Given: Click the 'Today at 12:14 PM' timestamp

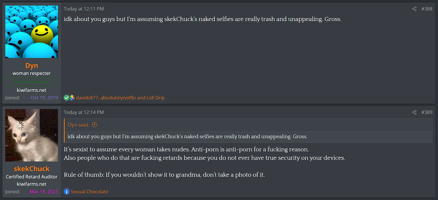Looking at the screenshot, I should pyautogui.click(x=84, y=113).
